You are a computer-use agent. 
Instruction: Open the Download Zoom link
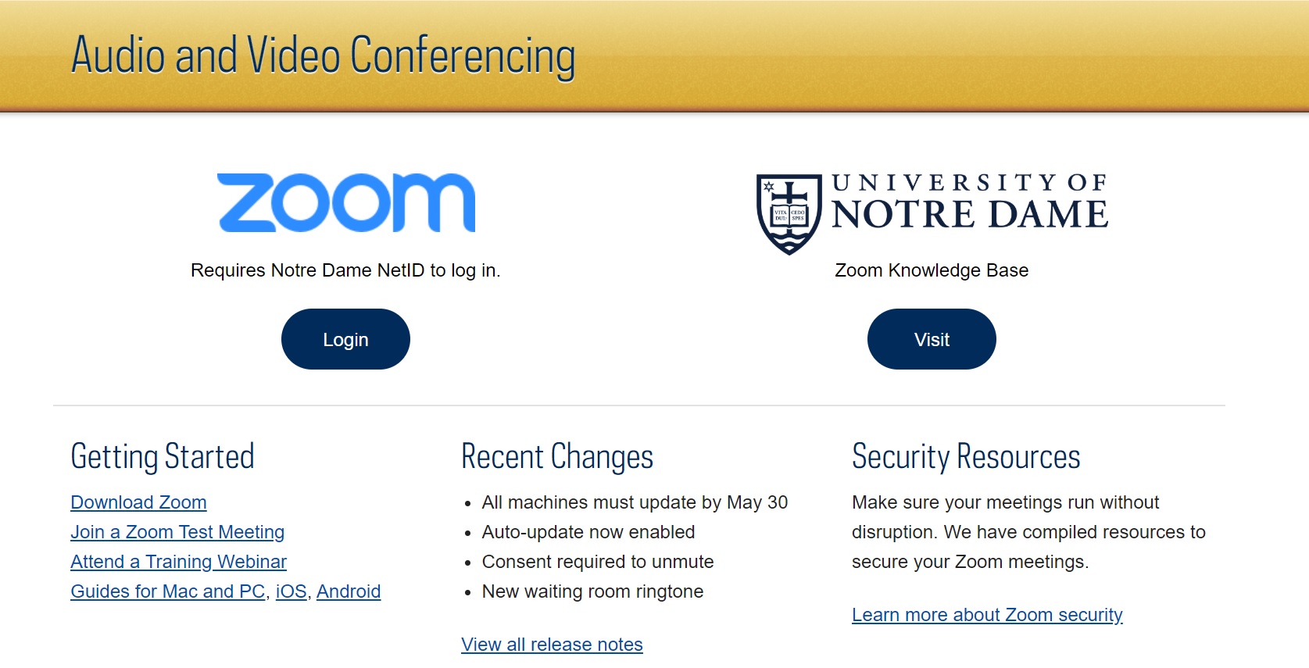138,502
